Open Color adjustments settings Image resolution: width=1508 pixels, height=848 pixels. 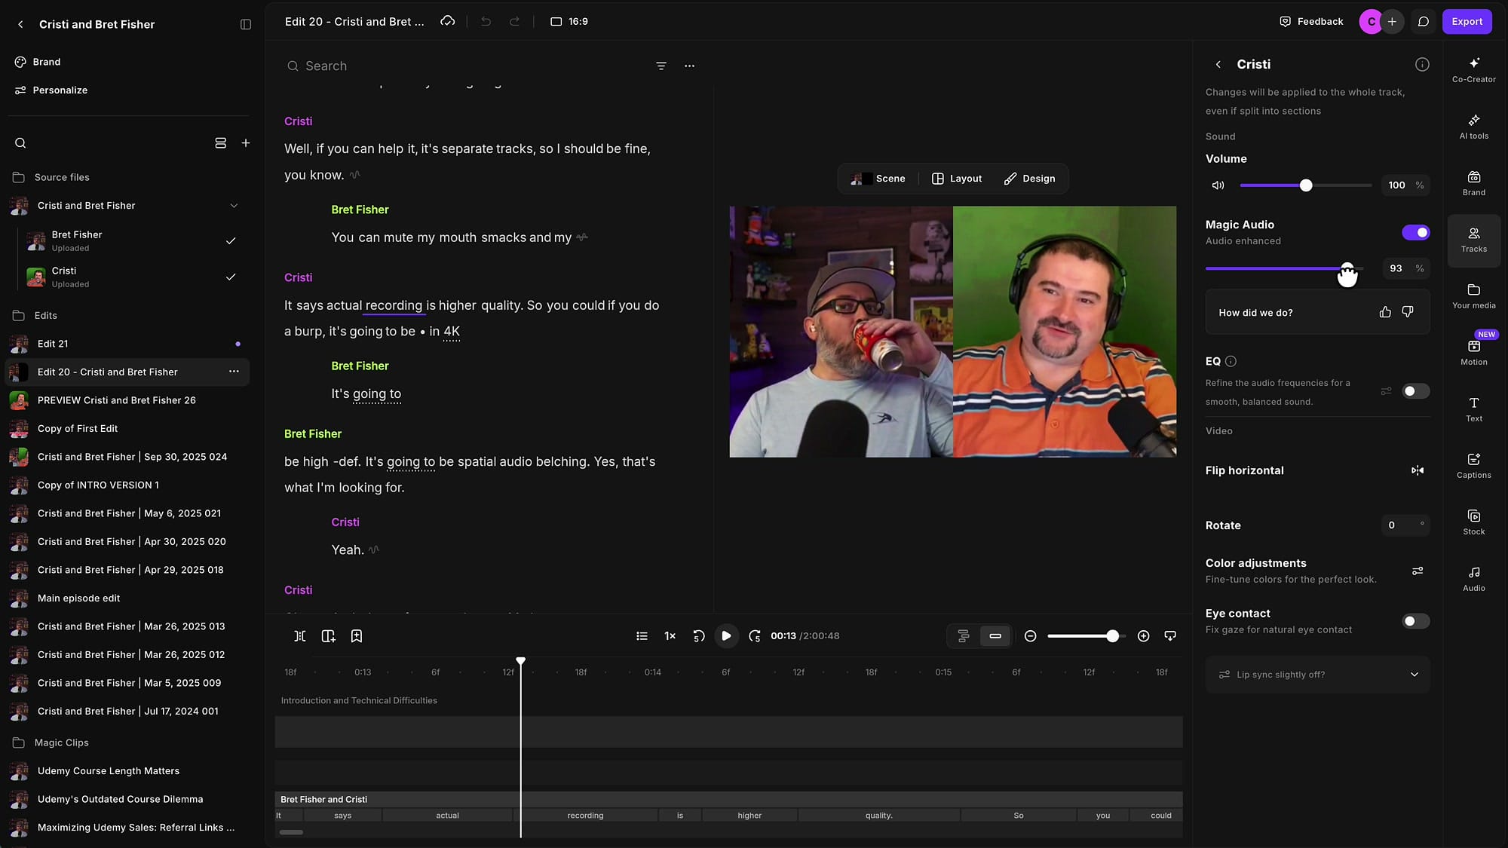(1418, 571)
